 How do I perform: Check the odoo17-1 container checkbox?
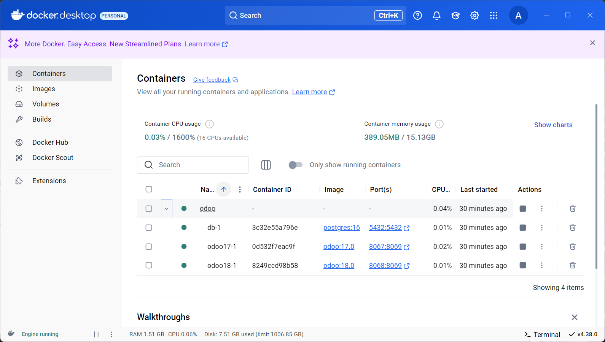pyautogui.click(x=149, y=247)
